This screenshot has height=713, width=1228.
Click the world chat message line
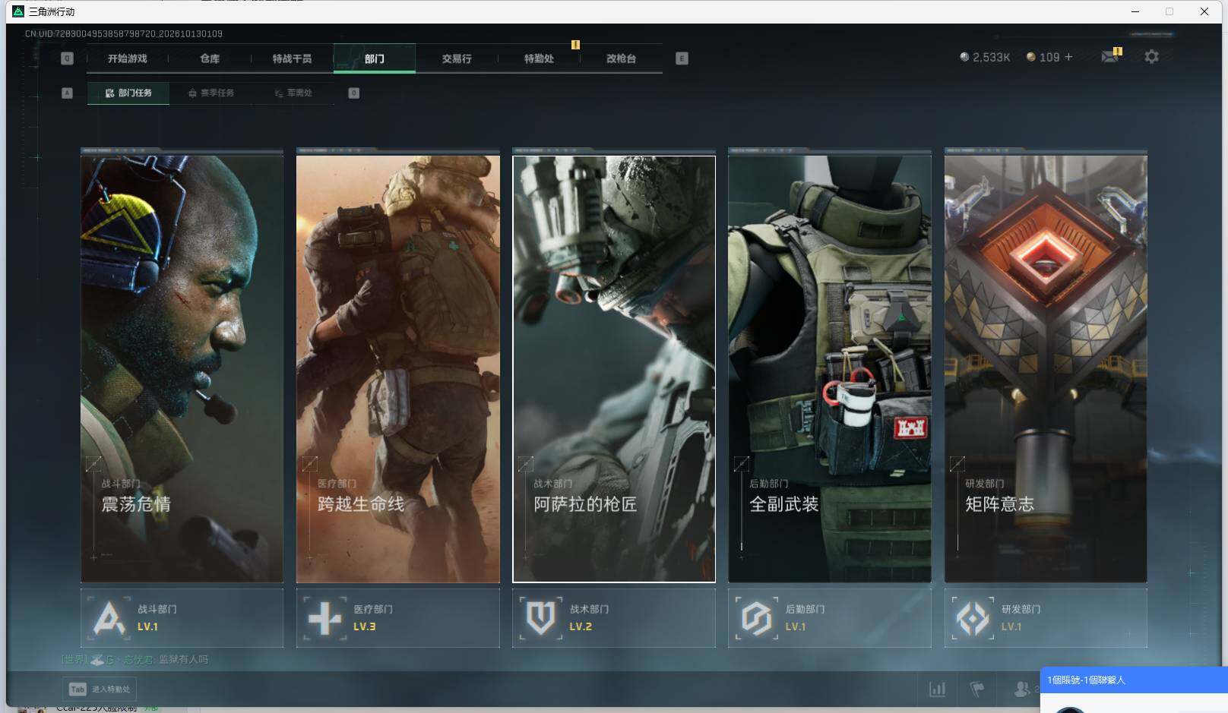(135, 660)
